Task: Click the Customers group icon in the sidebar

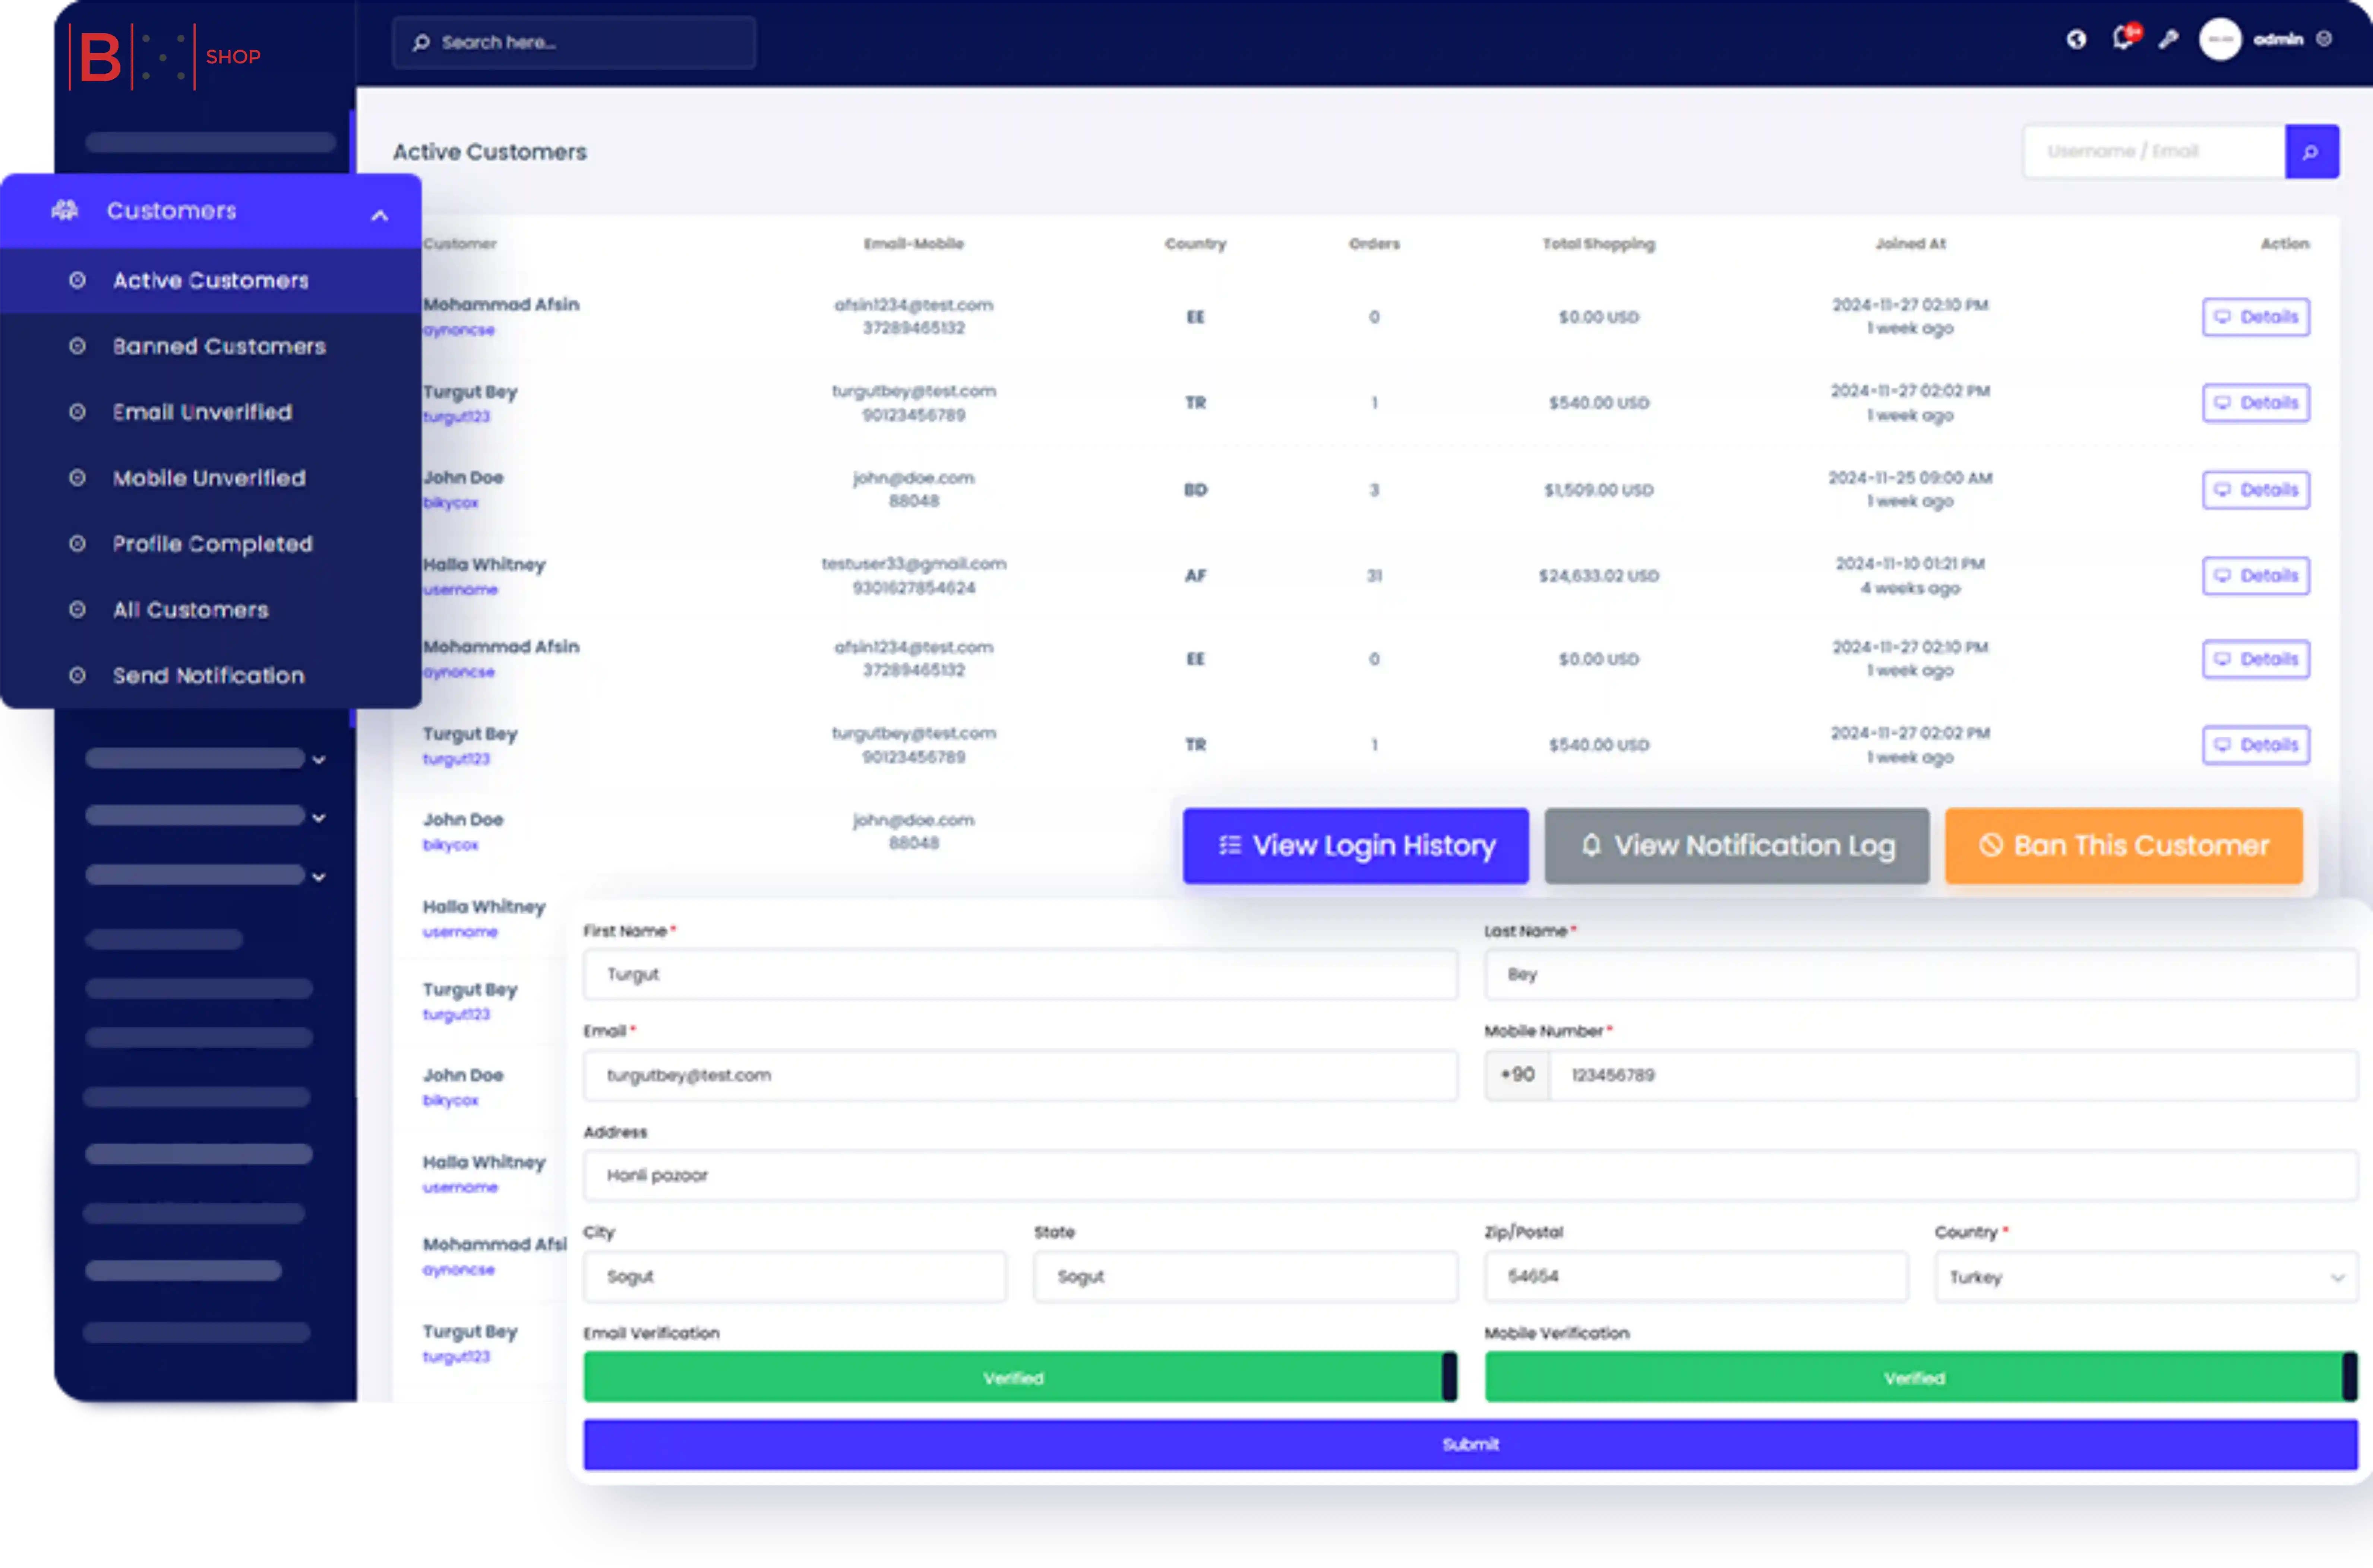Action: point(65,210)
